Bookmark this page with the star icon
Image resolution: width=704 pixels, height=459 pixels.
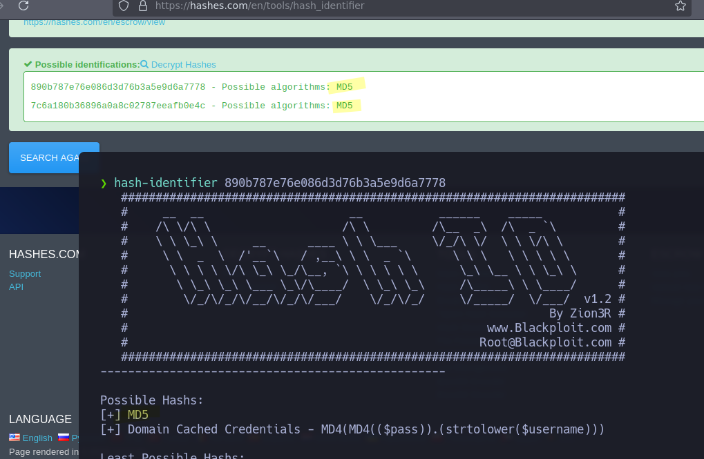(680, 6)
